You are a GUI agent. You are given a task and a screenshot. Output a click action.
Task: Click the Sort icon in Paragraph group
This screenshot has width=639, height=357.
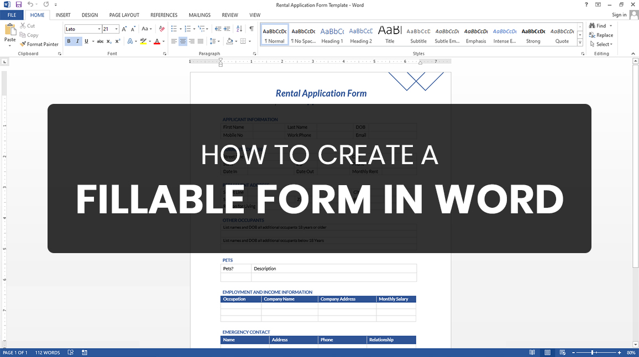pyautogui.click(x=238, y=29)
